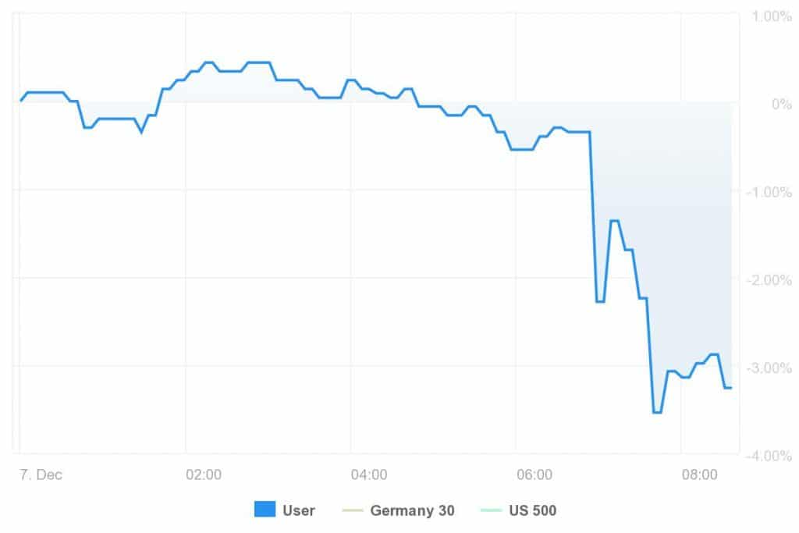Show the Germany 30 series via legend label

pyautogui.click(x=412, y=511)
